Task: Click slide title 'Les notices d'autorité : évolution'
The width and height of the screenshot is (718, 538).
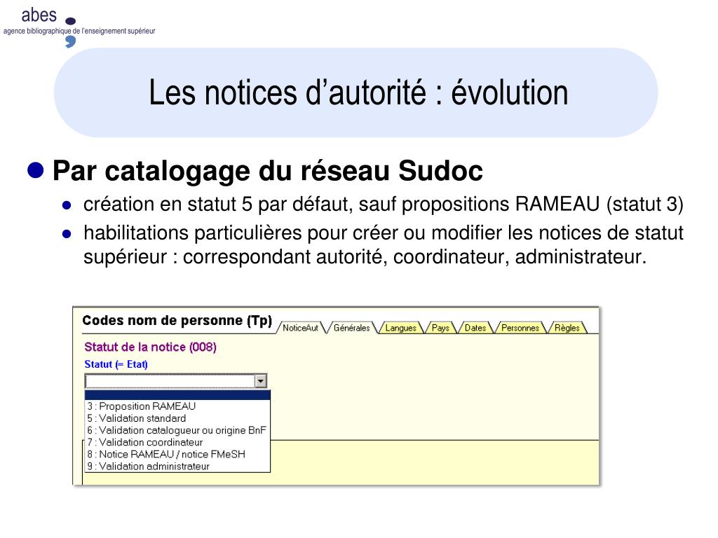Action: point(358,92)
